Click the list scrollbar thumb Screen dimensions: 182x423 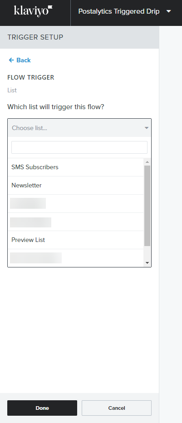point(147,206)
